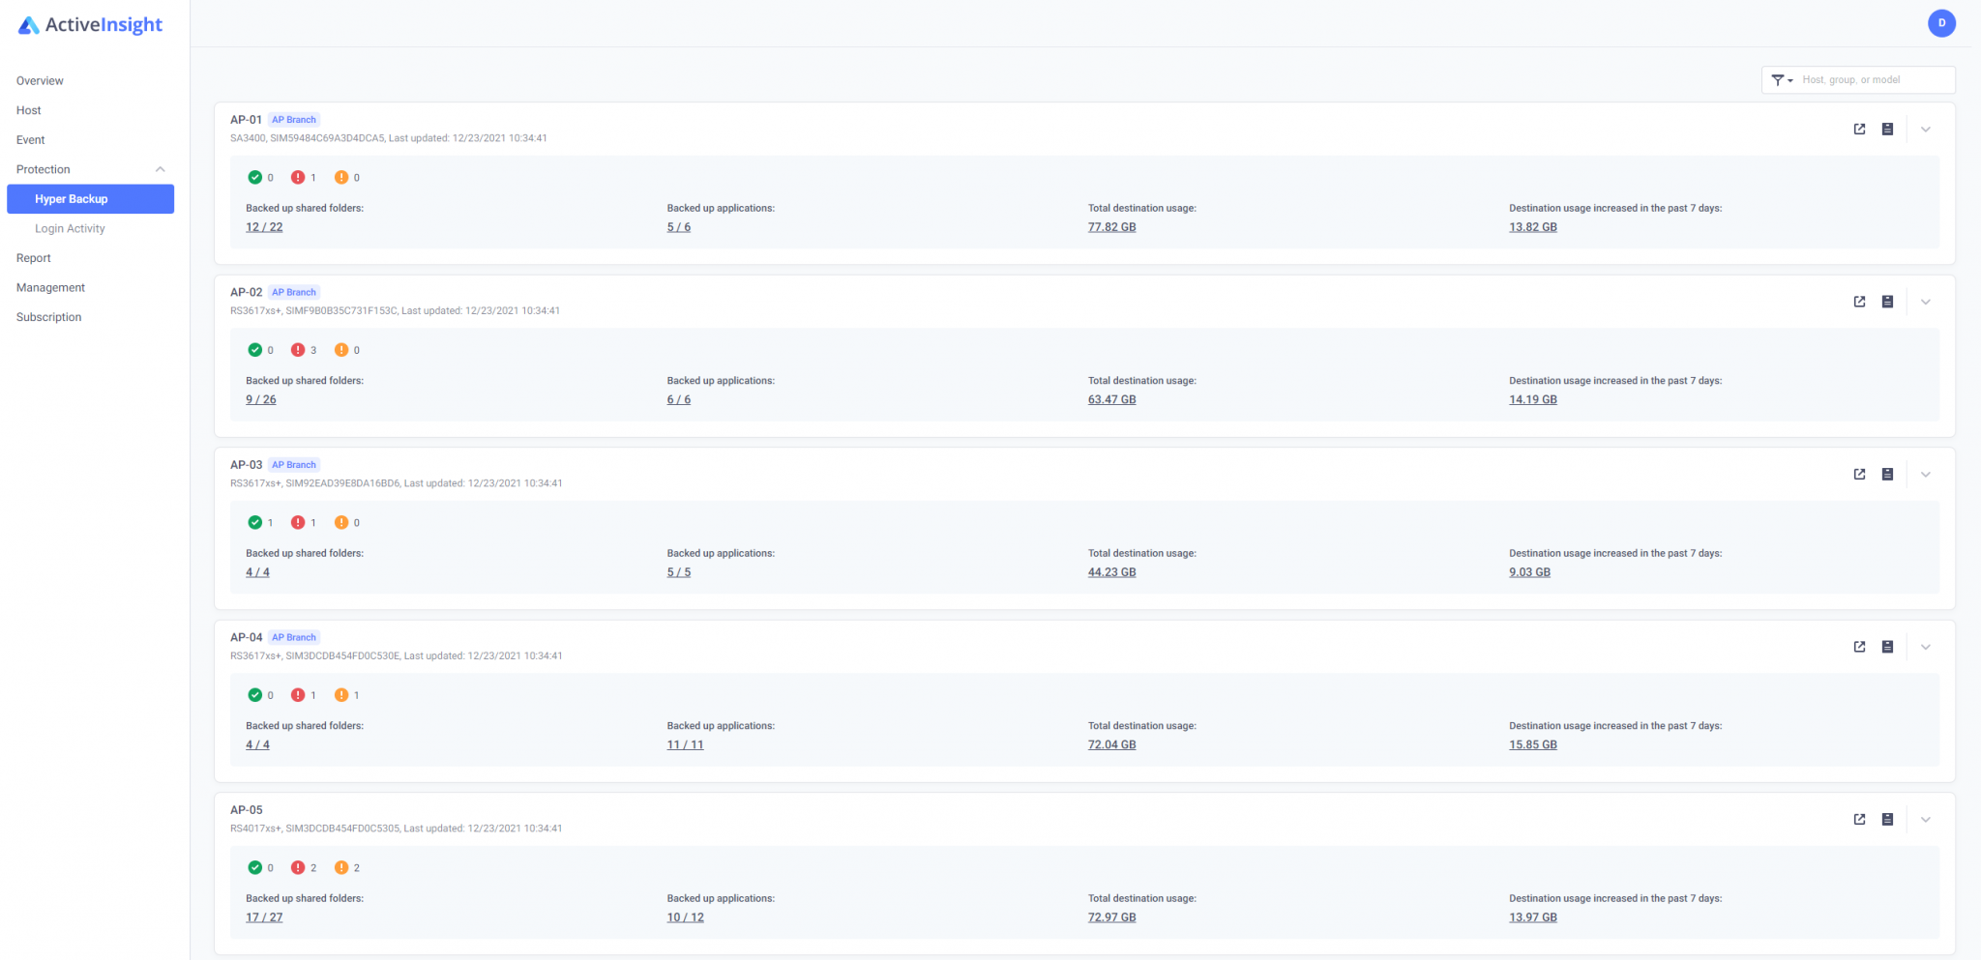Open AP-01 total usage 77.82 GB link
1981x960 pixels.
coord(1111,227)
